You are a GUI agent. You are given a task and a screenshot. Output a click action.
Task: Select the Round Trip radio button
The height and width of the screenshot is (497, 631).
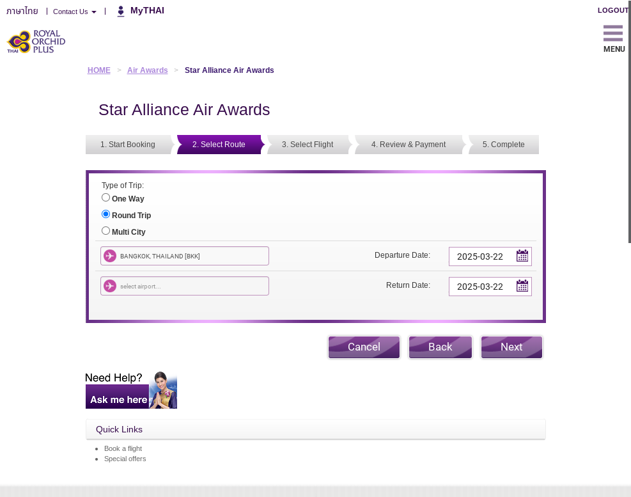(106, 214)
